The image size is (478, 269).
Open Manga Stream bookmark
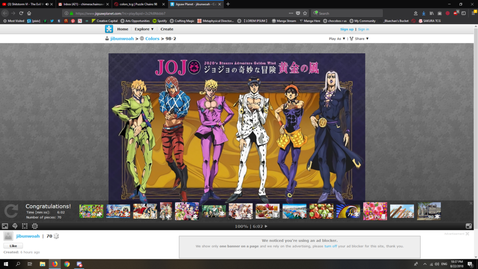284,21
